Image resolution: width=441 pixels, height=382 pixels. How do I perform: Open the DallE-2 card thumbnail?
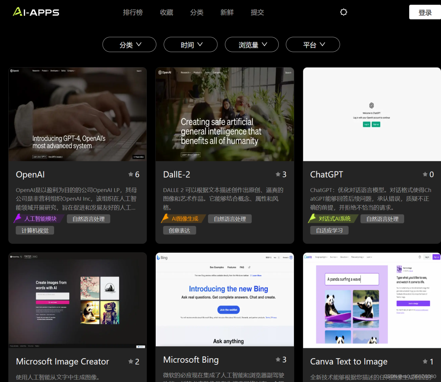[225, 114]
